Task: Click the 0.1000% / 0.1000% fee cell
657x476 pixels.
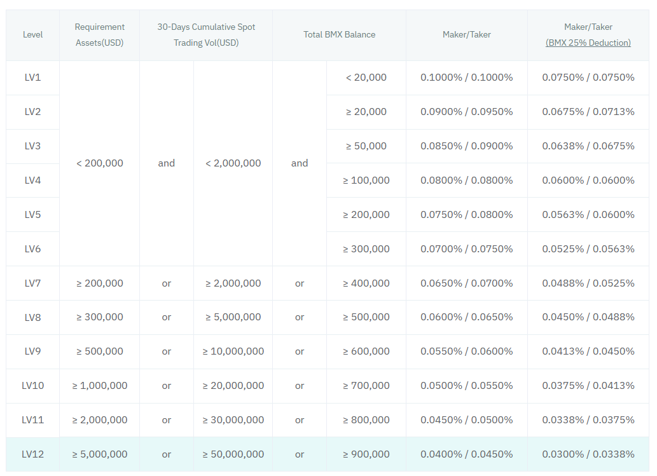Action: pyautogui.click(x=466, y=77)
